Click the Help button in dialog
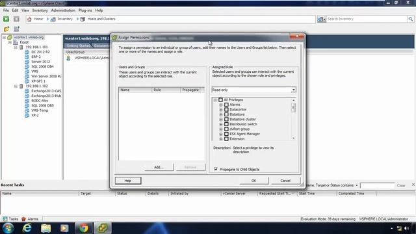 click(x=128, y=181)
